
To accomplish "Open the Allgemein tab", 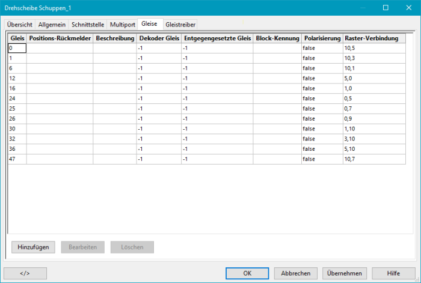I will coord(52,25).
